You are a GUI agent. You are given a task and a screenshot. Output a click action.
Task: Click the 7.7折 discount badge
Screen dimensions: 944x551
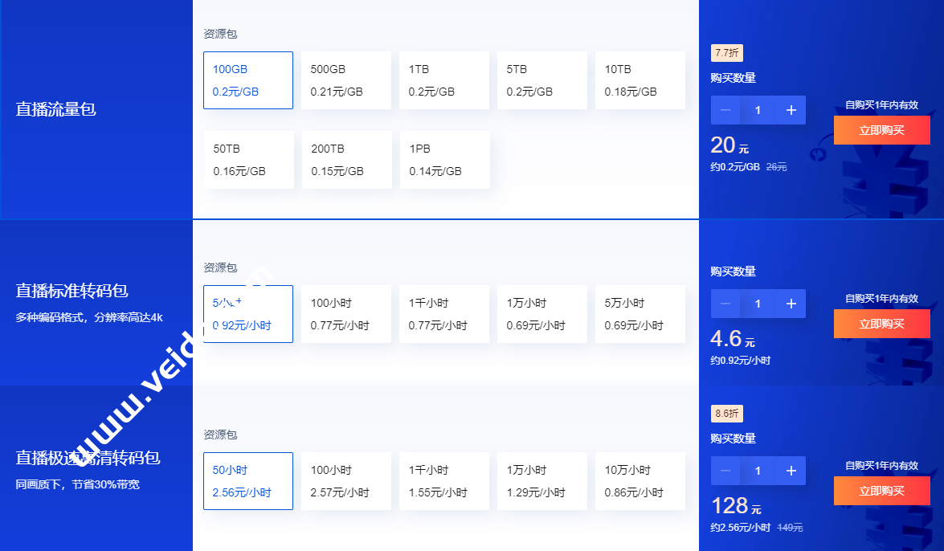(726, 53)
